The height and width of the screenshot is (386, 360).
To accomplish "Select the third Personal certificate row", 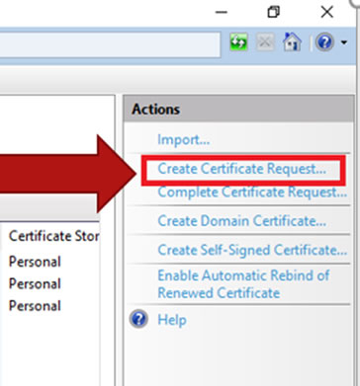I will click(35, 306).
